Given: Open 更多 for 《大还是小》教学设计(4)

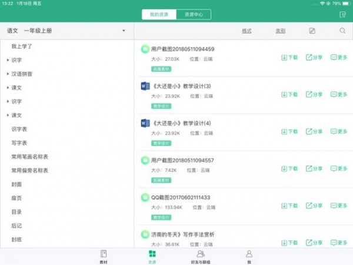Looking at the screenshot, I should pos(339,131).
